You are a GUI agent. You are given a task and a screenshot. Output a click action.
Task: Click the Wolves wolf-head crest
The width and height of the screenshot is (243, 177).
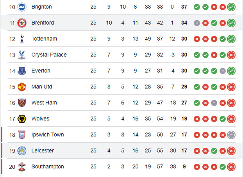click(22, 119)
